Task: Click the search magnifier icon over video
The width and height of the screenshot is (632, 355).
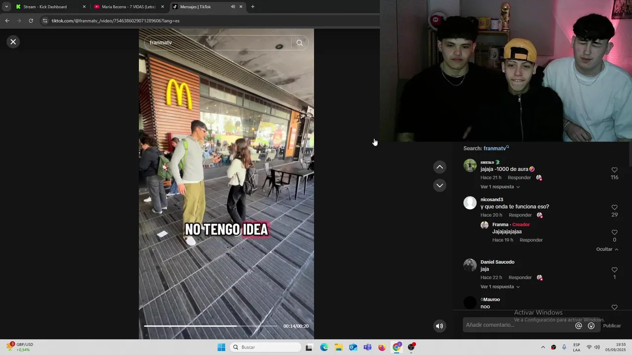Action: pyautogui.click(x=299, y=43)
